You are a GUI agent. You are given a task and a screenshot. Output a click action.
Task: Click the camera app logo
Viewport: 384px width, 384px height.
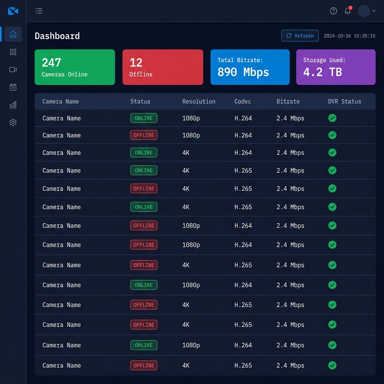(13, 11)
